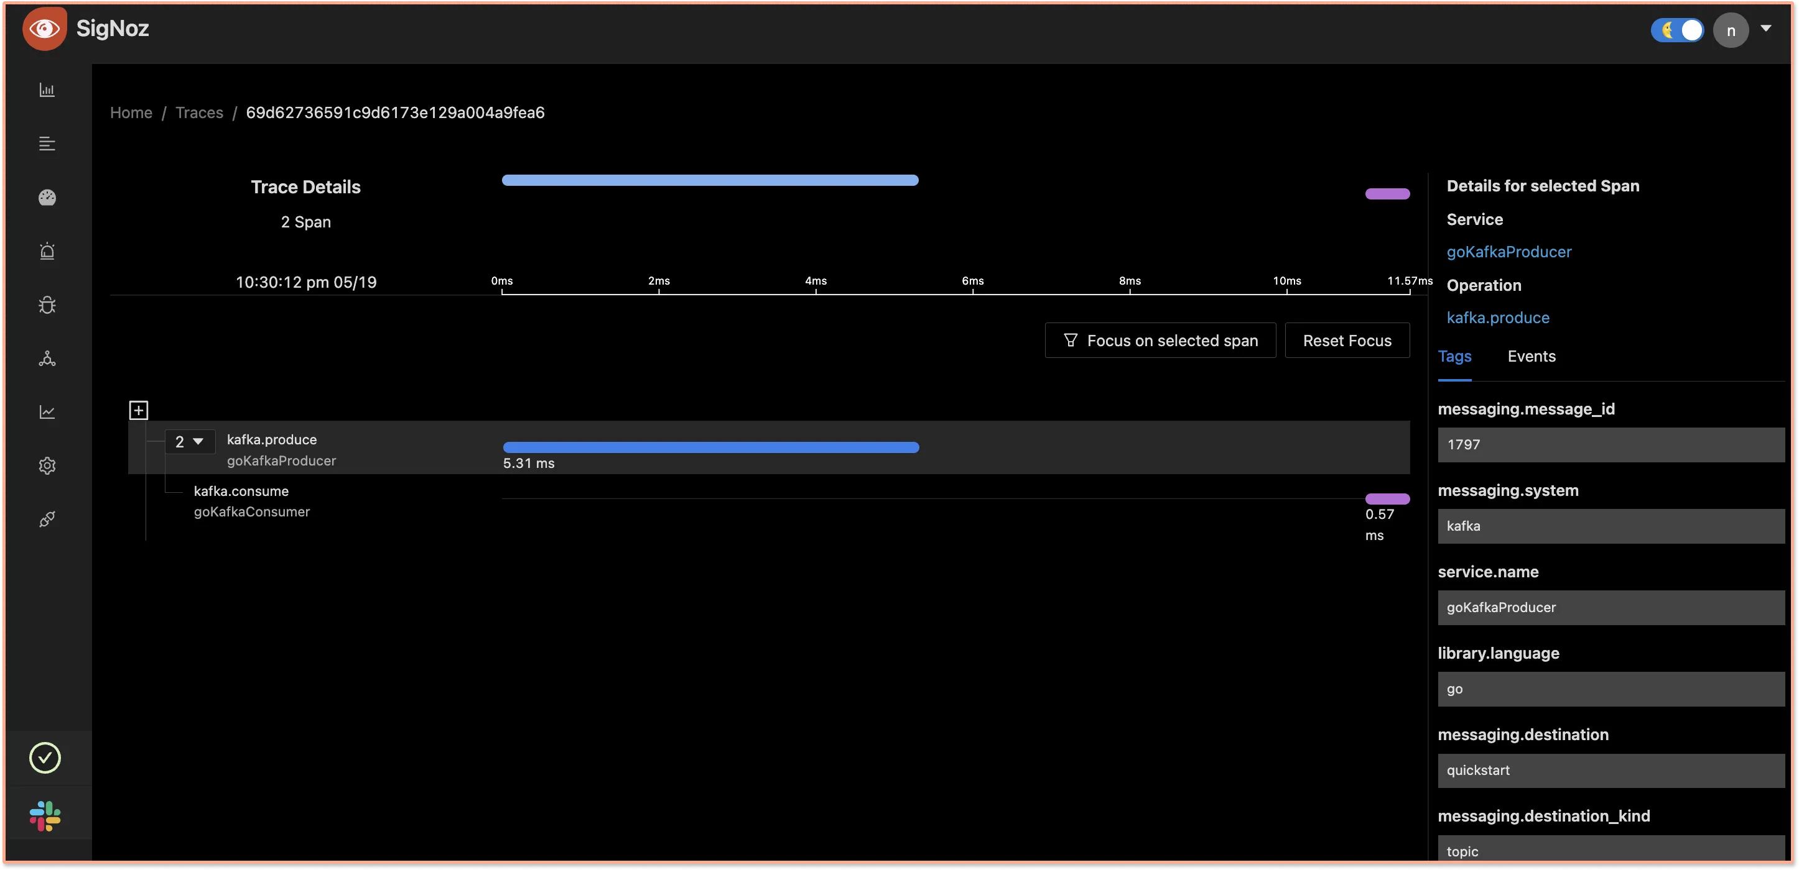Screen dimensions: 1799x870
Task: Open kafka.produce operation link
Action: click(x=1498, y=318)
